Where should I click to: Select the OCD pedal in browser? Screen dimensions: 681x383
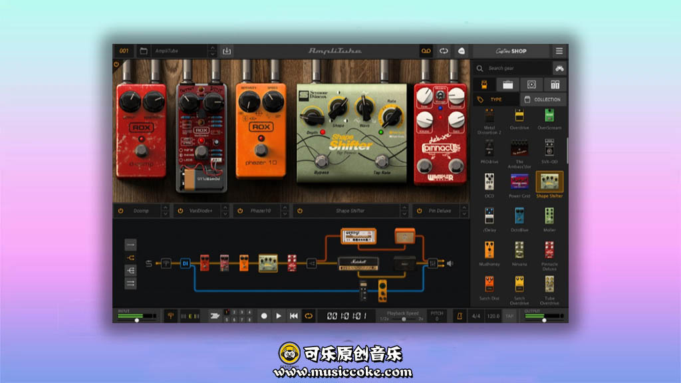pos(489,186)
